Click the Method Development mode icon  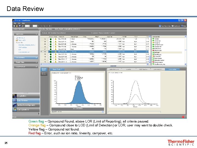click(x=15, y=105)
